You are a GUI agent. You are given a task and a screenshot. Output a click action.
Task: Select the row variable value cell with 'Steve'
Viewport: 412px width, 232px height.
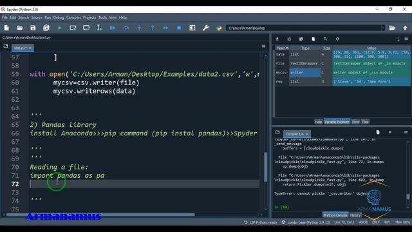(371, 82)
